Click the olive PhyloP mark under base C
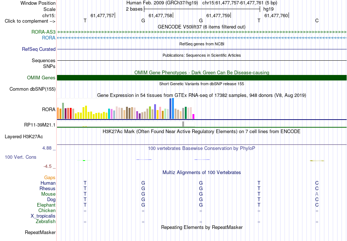 point(317,161)
